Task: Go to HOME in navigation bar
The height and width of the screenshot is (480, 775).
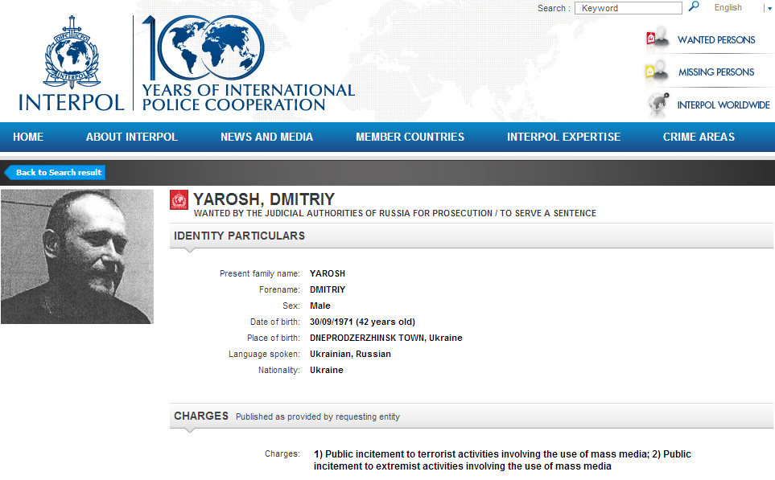Action: click(x=28, y=137)
